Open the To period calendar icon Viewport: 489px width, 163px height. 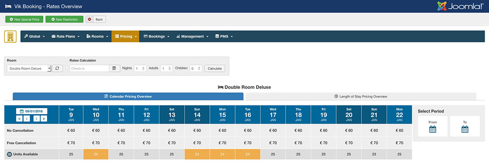(465, 129)
